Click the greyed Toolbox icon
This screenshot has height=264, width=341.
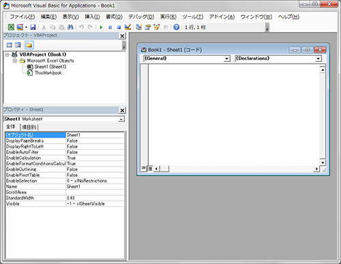tap(166, 27)
